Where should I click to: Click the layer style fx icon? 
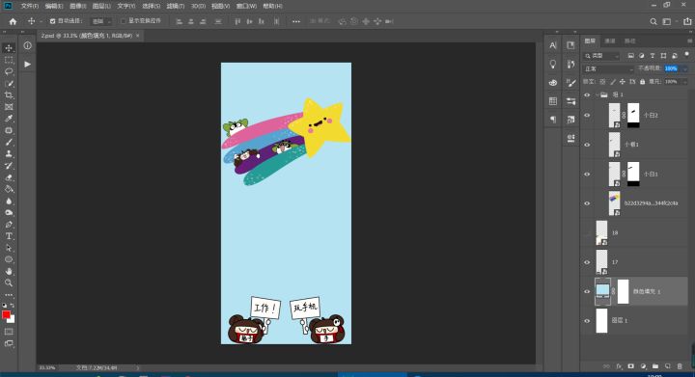pos(619,366)
